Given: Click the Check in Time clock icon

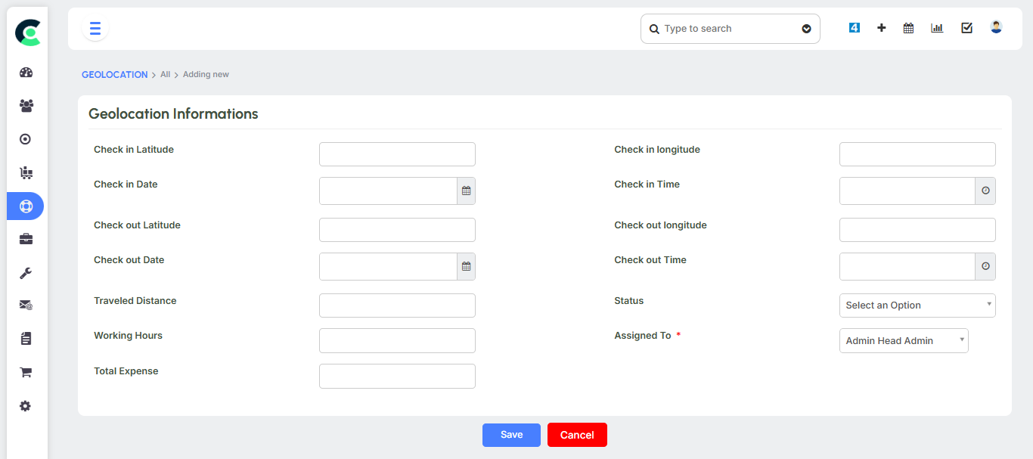Looking at the screenshot, I should pos(985,191).
